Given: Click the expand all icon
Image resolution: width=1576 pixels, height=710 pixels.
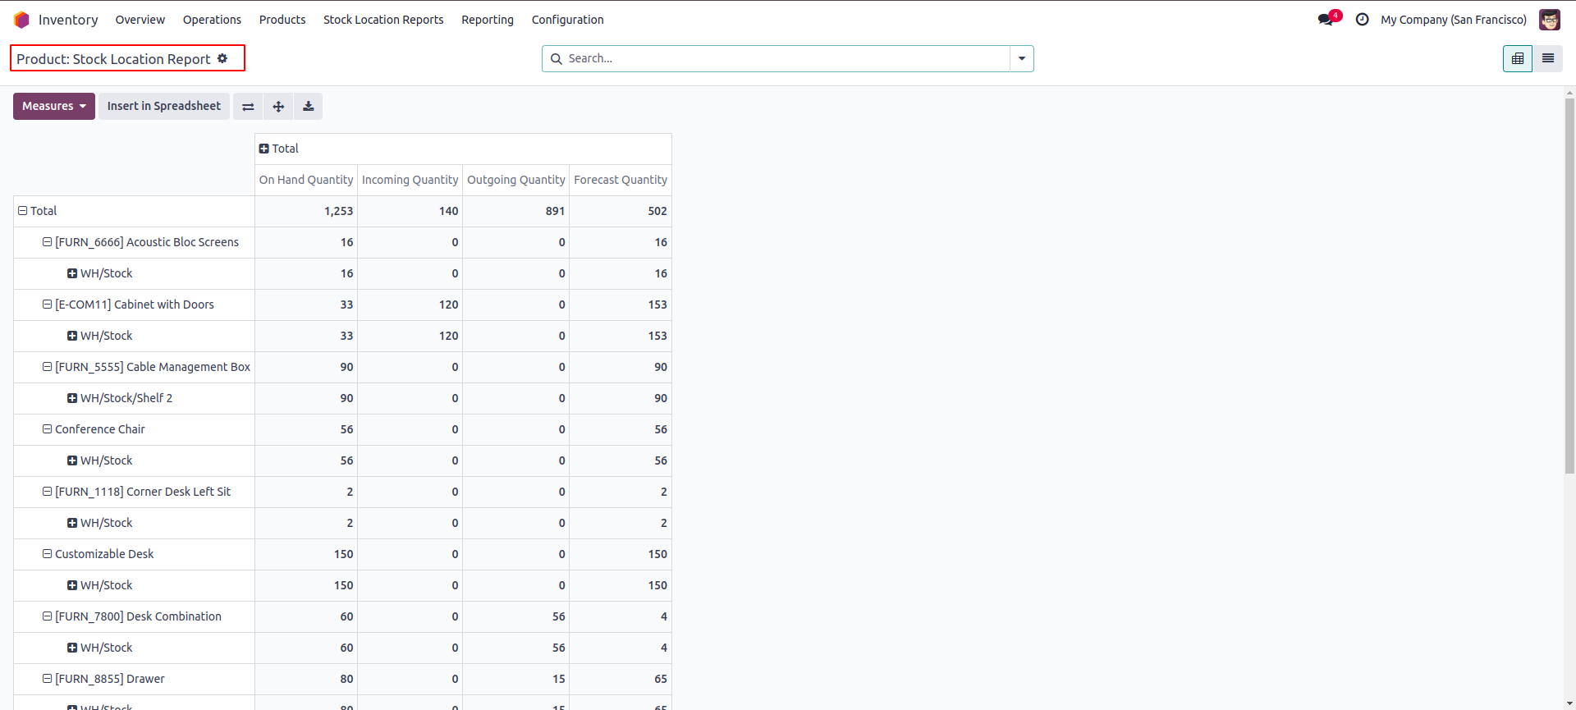Looking at the screenshot, I should 278,107.
